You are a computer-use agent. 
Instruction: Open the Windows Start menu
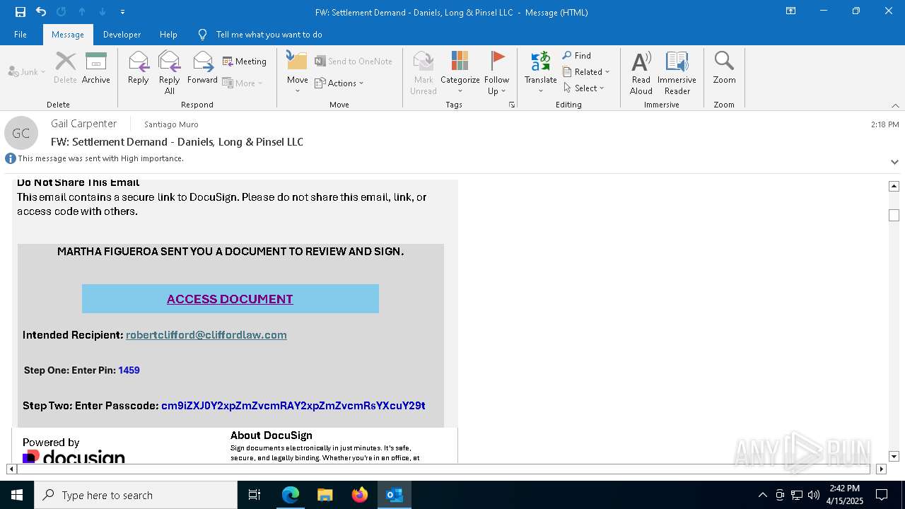pyautogui.click(x=17, y=495)
